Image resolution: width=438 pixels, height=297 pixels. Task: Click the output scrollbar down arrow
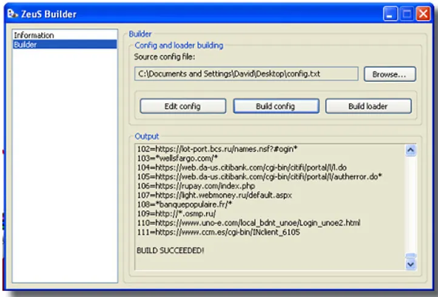pos(410,264)
